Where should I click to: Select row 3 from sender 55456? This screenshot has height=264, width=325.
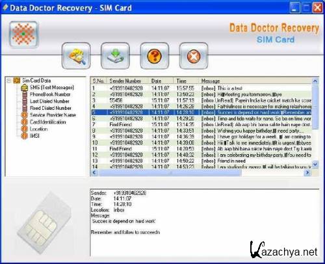pos(201,100)
